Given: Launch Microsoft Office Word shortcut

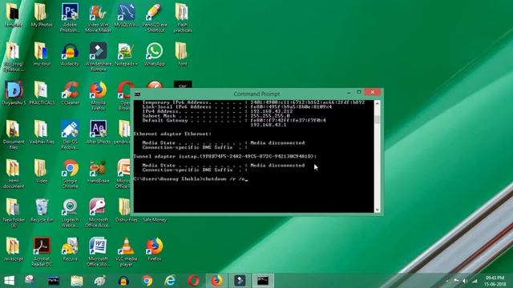Looking at the screenshot, I should click(98, 252).
